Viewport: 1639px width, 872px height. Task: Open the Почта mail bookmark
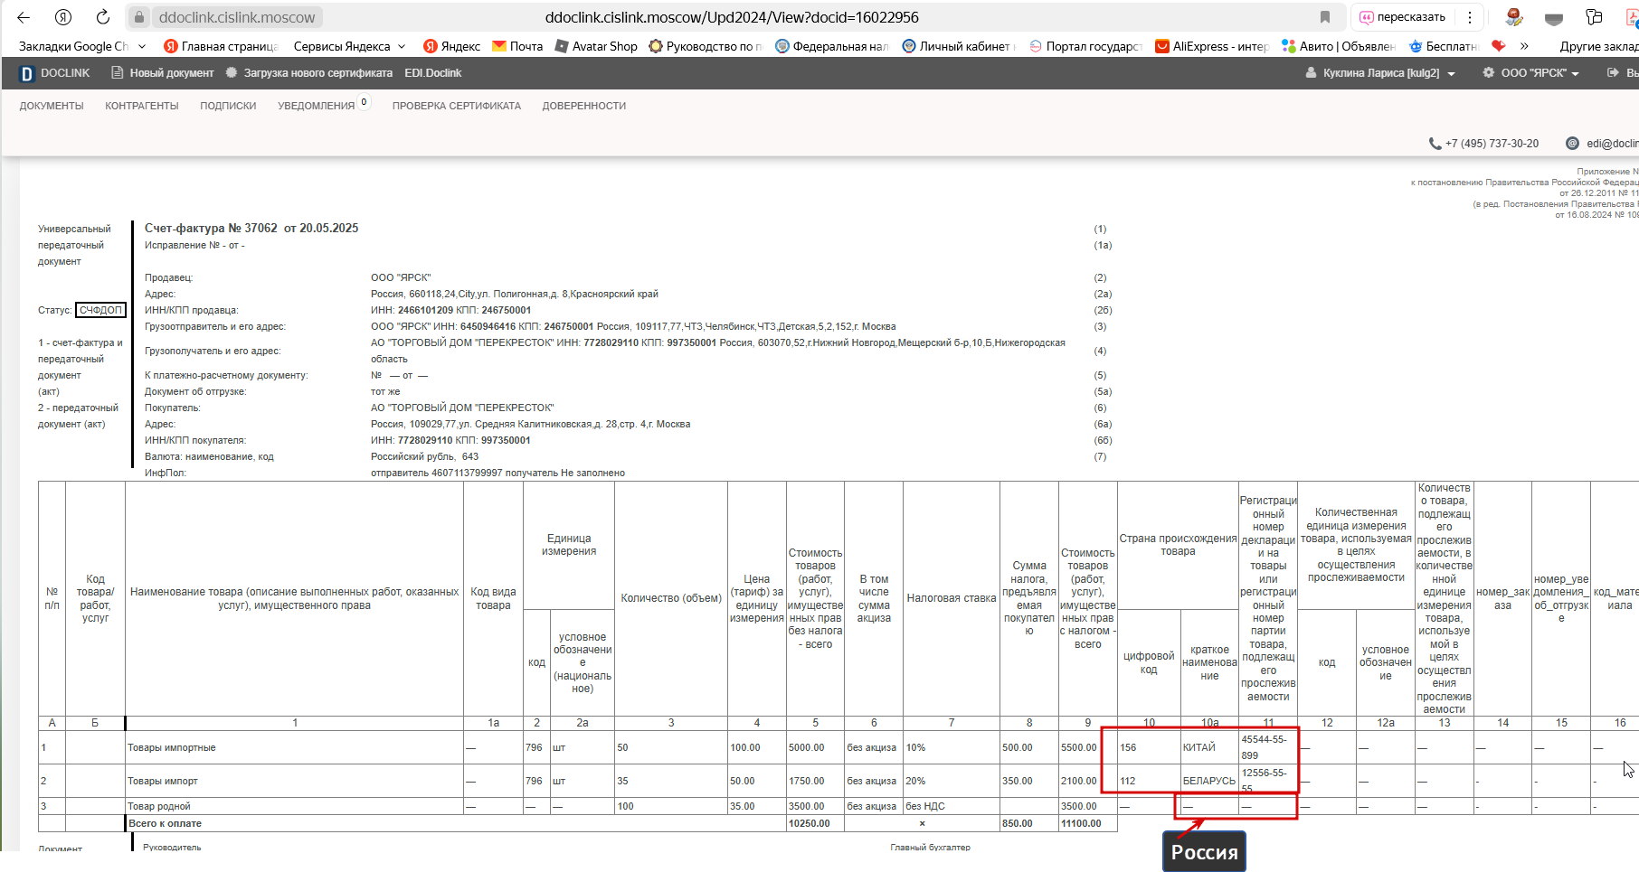[x=517, y=46]
